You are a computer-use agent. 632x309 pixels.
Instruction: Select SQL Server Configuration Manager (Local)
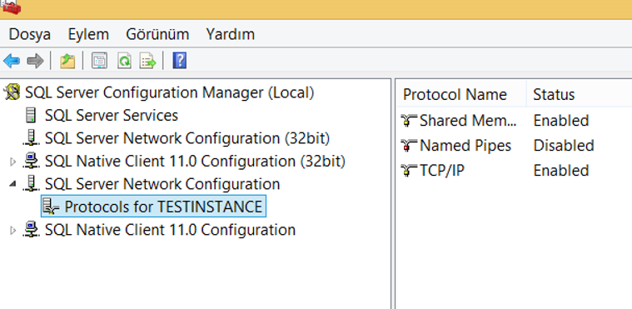pyautogui.click(x=169, y=92)
